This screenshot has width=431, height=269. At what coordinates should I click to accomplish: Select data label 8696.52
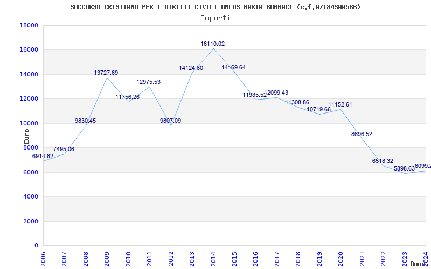point(362,134)
